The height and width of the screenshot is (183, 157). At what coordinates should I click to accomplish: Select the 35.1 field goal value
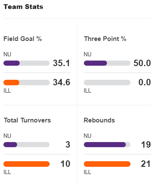(x=62, y=63)
